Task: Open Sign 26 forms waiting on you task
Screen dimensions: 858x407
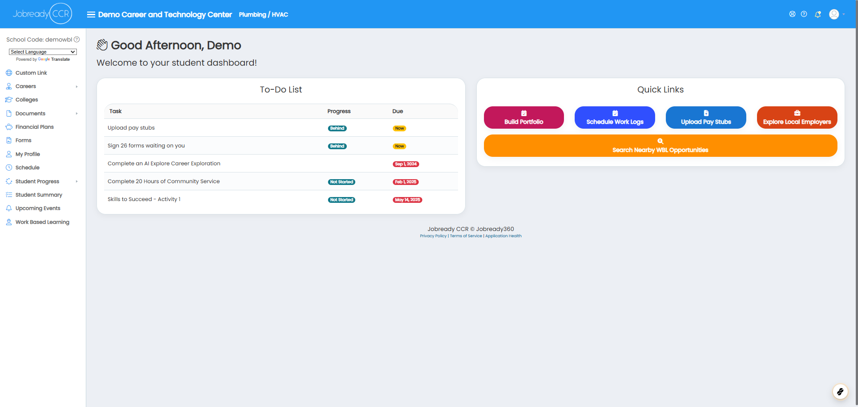Action: coord(146,146)
